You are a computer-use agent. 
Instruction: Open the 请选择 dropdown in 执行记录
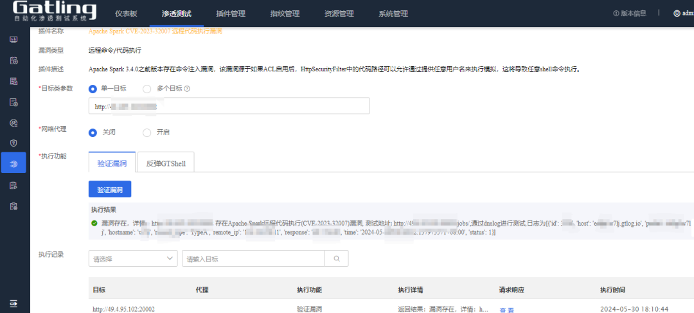point(133,258)
